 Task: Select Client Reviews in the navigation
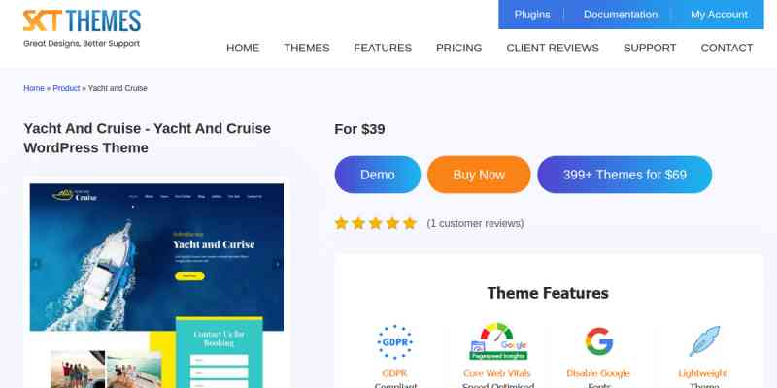[553, 48]
